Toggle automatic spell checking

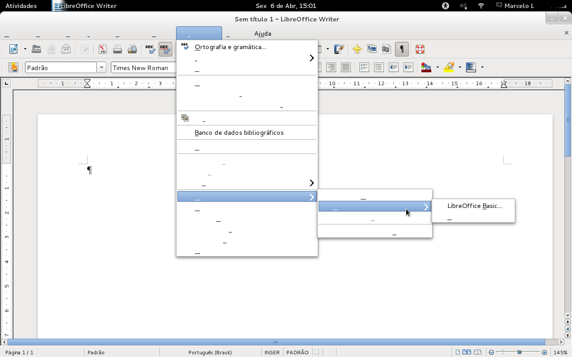click(165, 49)
